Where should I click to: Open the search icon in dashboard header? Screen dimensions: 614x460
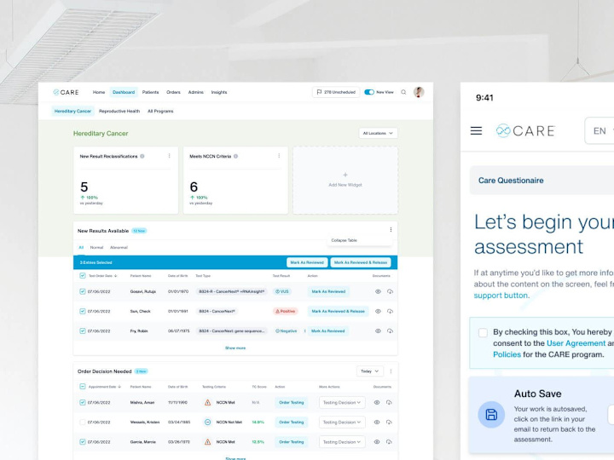click(x=403, y=92)
